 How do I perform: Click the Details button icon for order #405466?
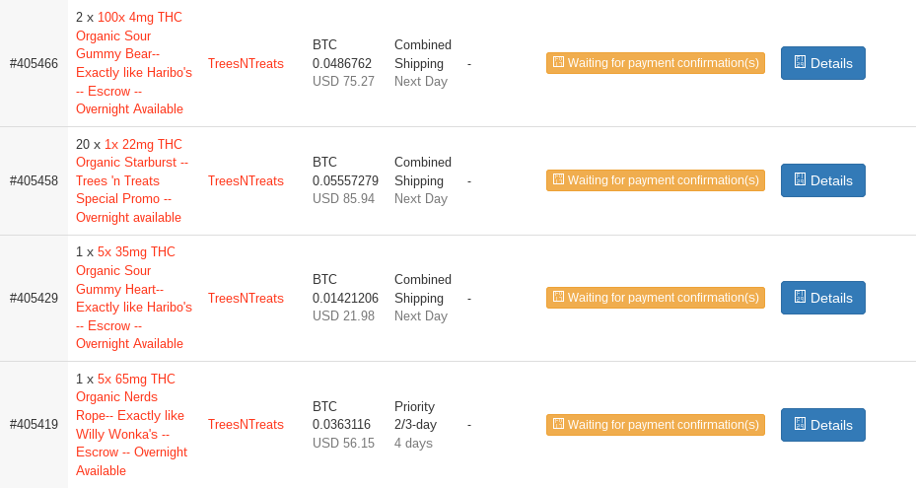[800, 62]
